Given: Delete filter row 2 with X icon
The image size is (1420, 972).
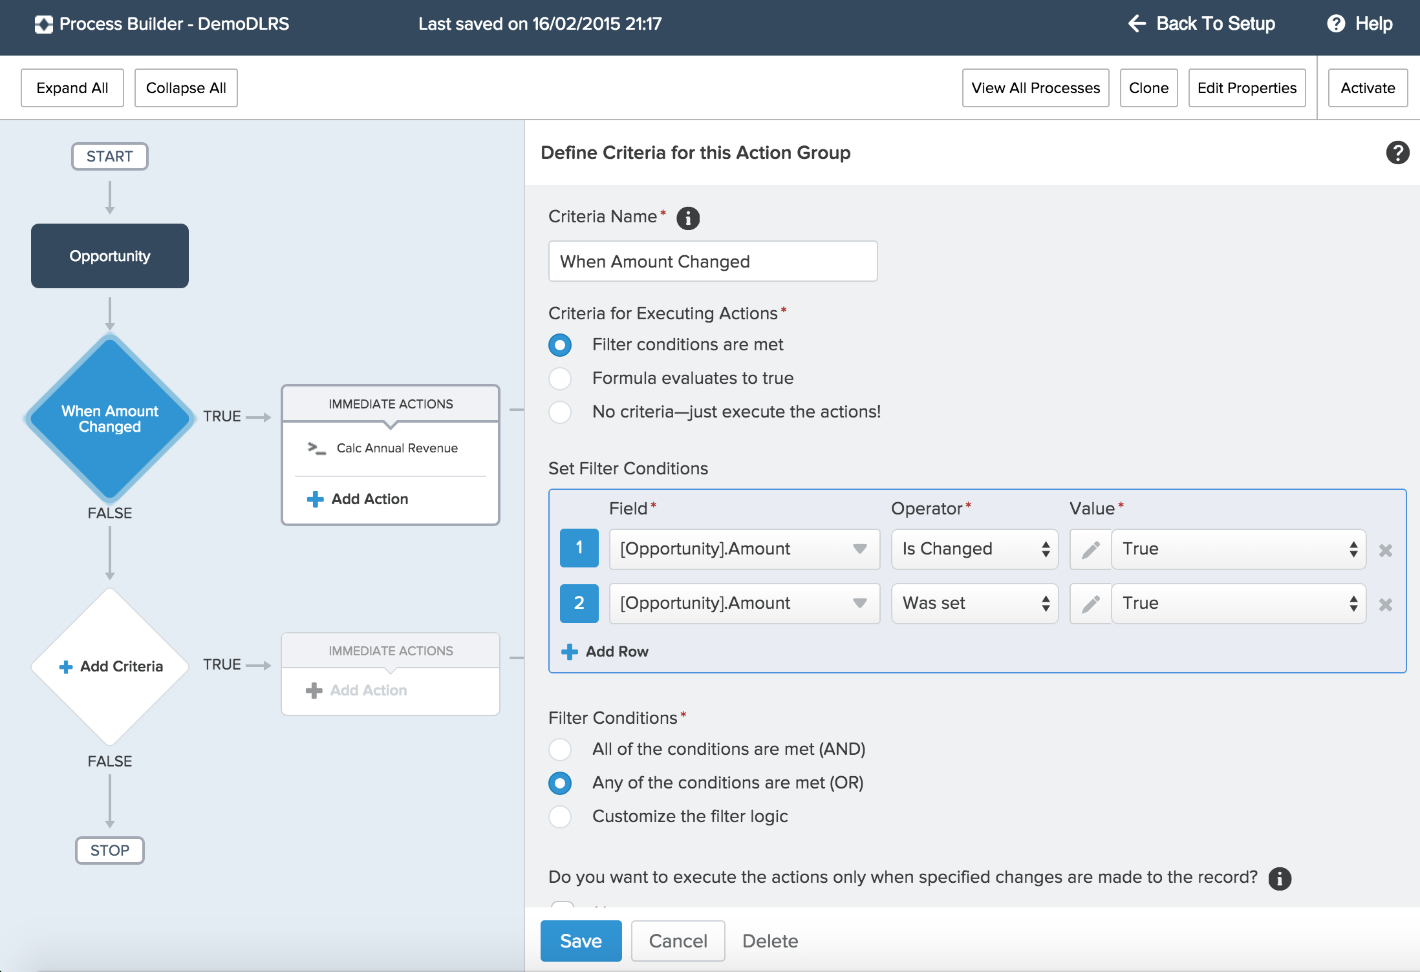Looking at the screenshot, I should tap(1385, 604).
